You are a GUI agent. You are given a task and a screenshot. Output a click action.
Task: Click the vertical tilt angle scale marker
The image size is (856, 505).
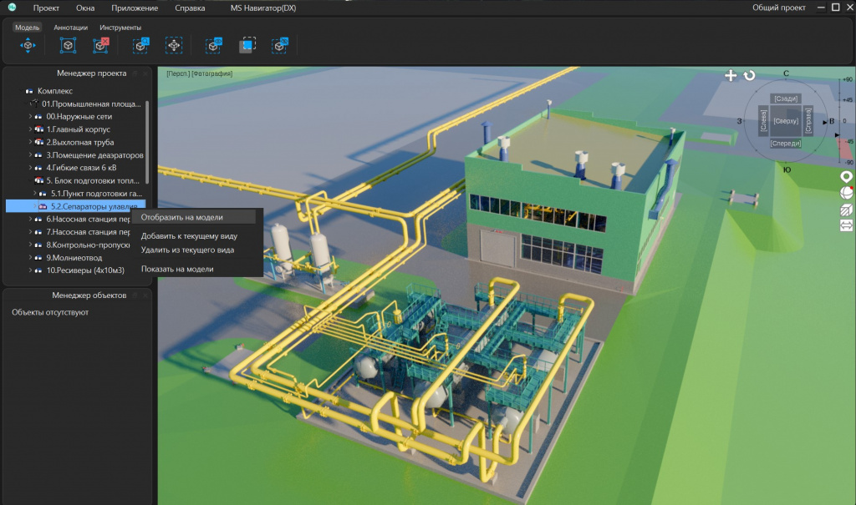coord(837,134)
